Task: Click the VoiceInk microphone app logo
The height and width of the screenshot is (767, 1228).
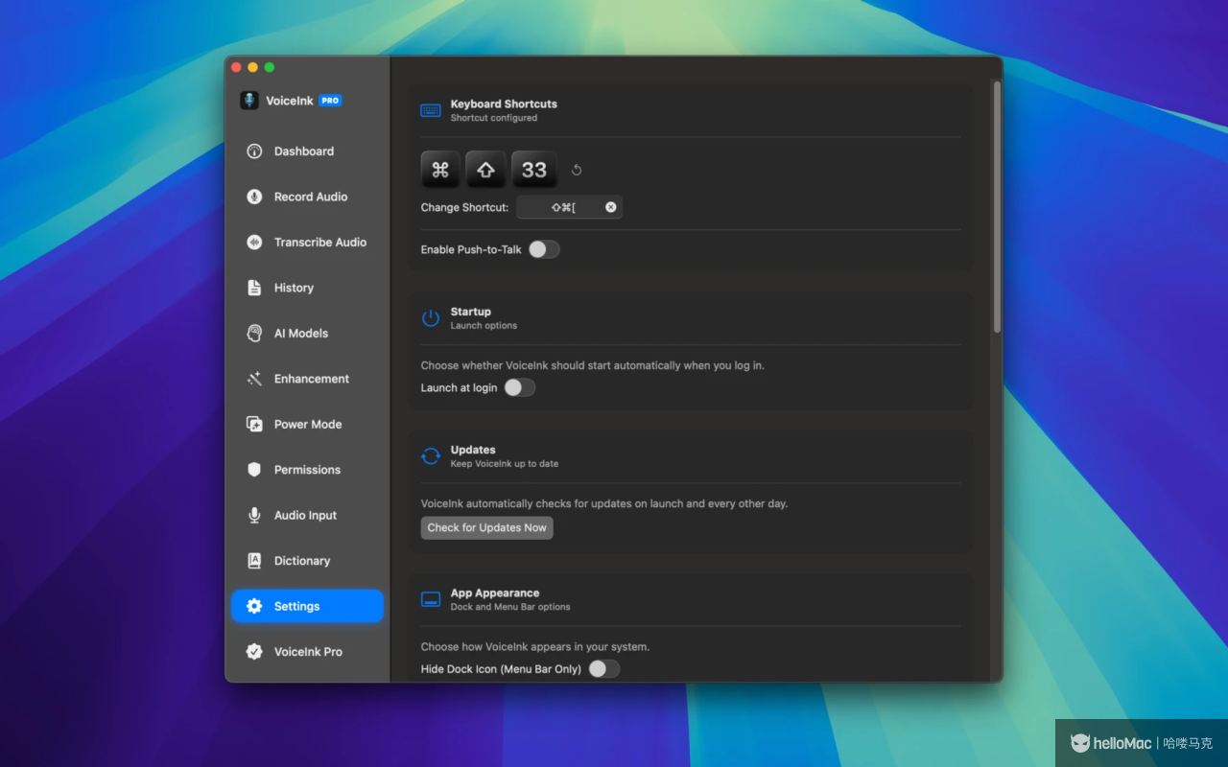Action: pyautogui.click(x=249, y=101)
